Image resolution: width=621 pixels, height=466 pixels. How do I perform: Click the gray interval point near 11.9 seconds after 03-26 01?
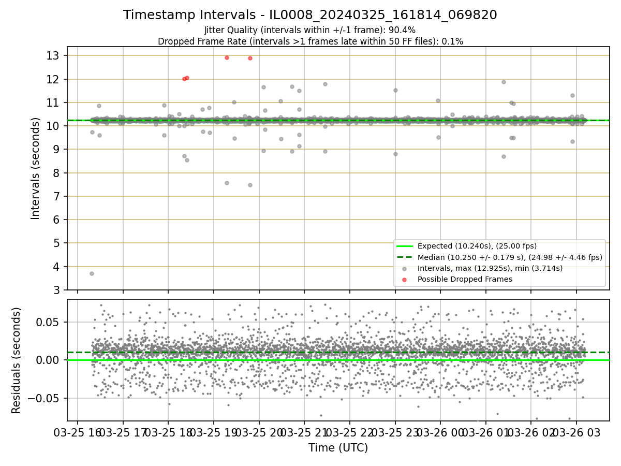coord(504,82)
